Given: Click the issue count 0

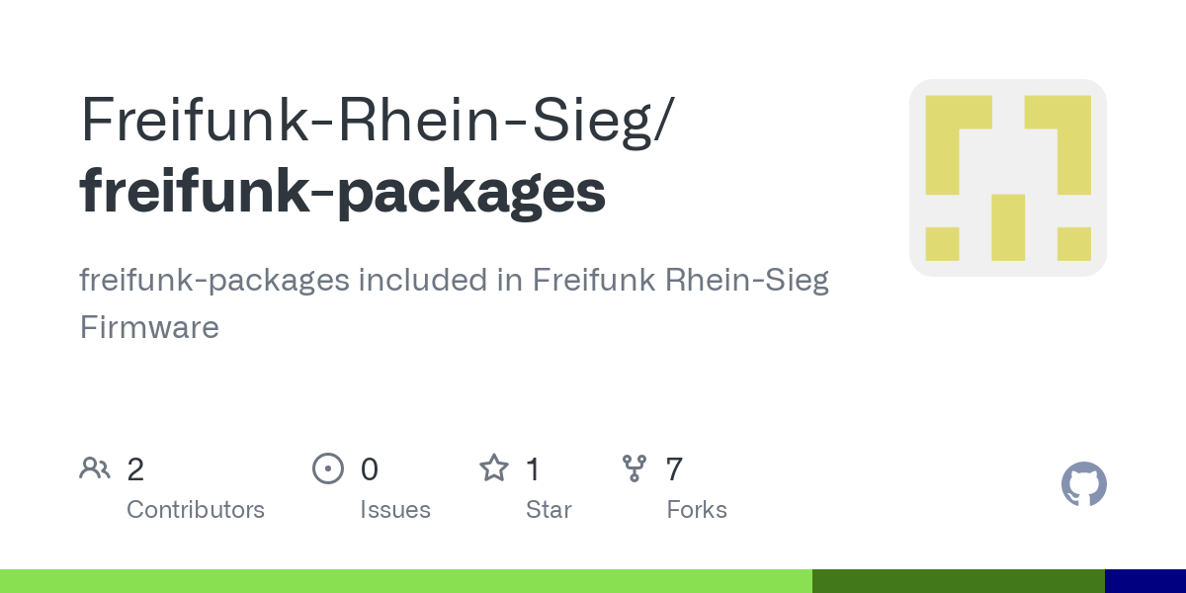Looking at the screenshot, I should (369, 469).
